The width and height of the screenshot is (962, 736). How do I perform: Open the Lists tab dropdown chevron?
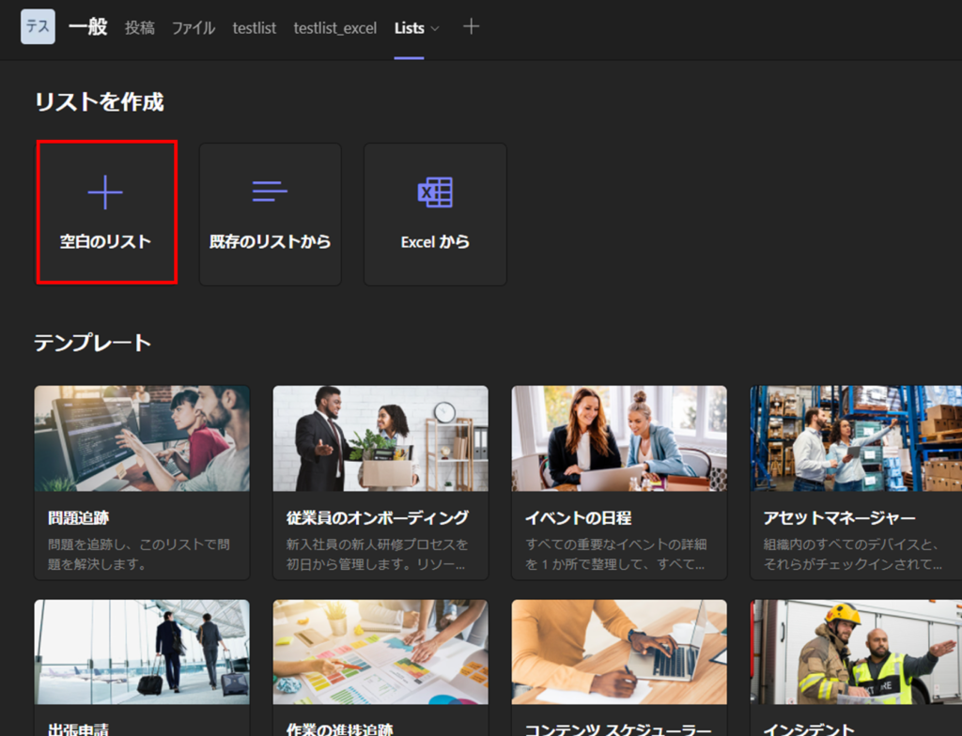pos(435,29)
